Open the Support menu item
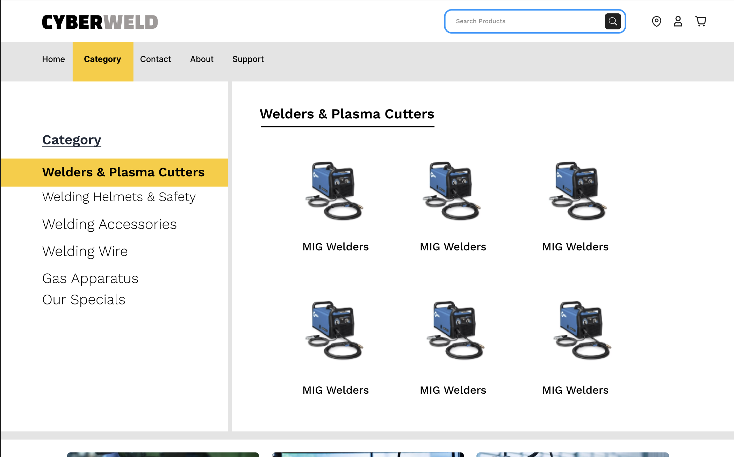 click(x=248, y=59)
